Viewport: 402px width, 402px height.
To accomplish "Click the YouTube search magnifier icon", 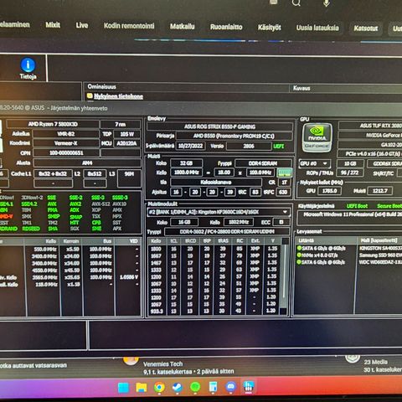I will tap(296, 3).
